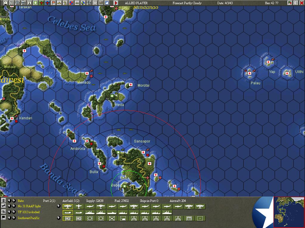Click the Hex: 42 77 readout

click(272, 3)
